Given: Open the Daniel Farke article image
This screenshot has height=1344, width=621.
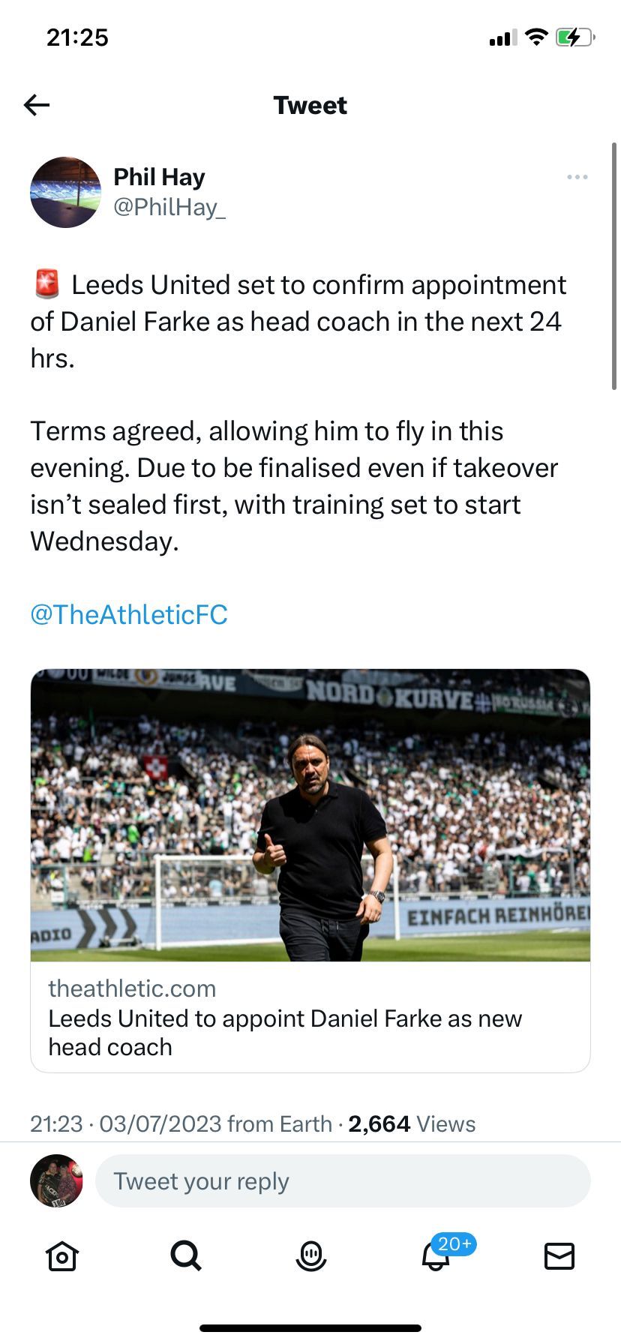Looking at the screenshot, I should [x=310, y=814].
